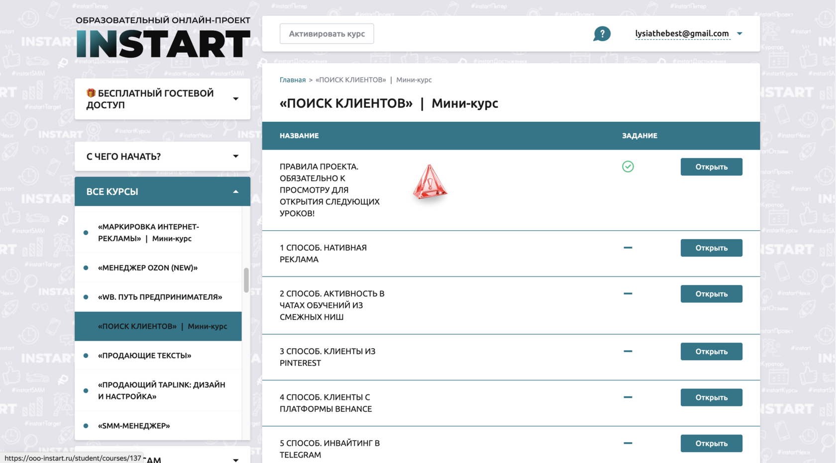Click 3 СПОСОБ. КЛИЕНТЫ ИЗ PINTEREST title
The image size is (836, 463).
click(327, 357)
